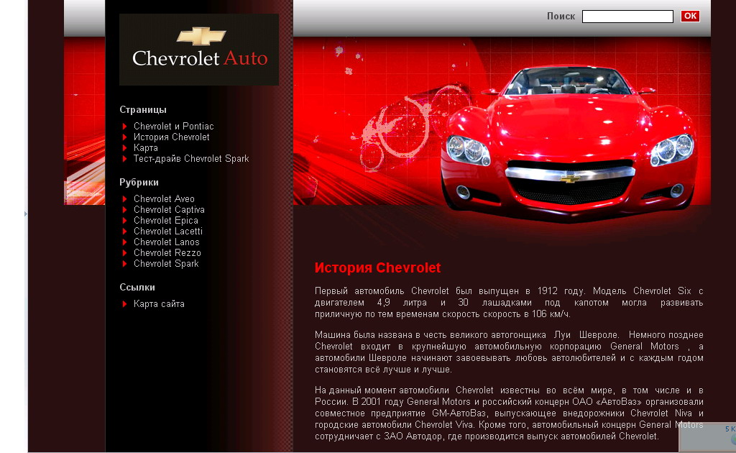The height and width of the screenshot is (453, 736).
Task: Click the Chevrolet Auto logo
Action: pos(199,50)
